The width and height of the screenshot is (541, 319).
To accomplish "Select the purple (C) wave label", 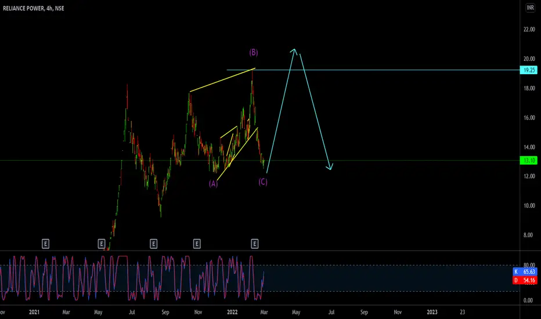I will tap(263, 182).
